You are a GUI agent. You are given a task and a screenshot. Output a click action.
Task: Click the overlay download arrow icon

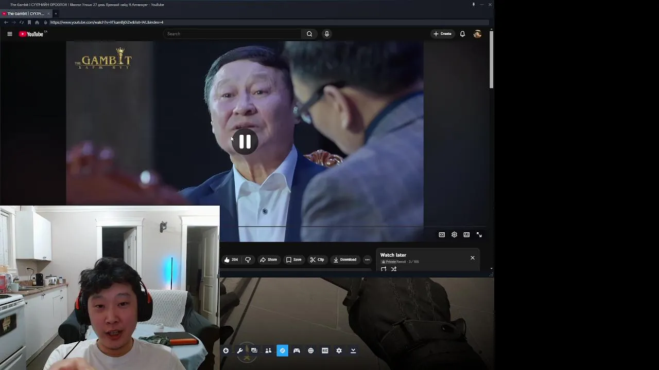226,350
